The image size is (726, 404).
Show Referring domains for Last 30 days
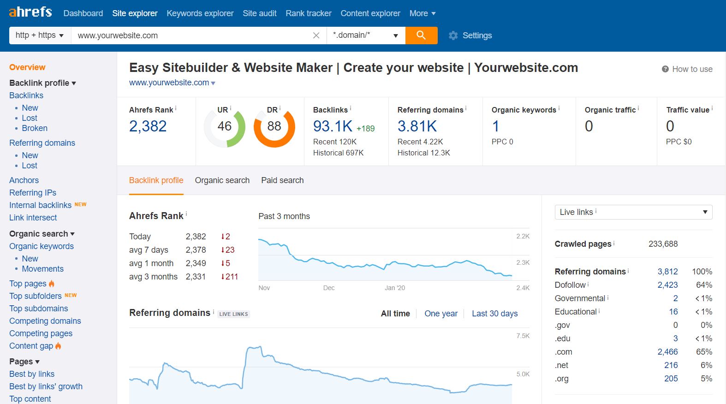click(x=495, y=314)
